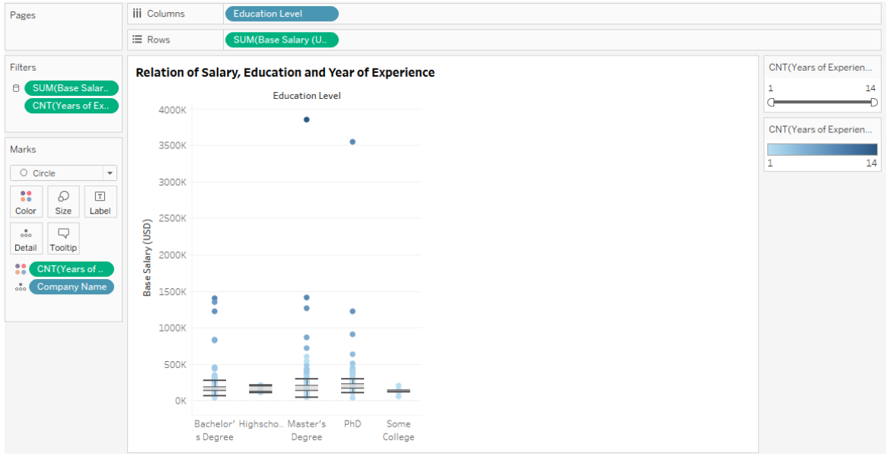Click the chart title about Salary and Education

coord(285,72)
